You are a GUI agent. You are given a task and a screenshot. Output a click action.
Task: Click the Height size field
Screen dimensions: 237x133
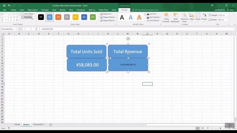pyautogui.click(x=223, y=15)
